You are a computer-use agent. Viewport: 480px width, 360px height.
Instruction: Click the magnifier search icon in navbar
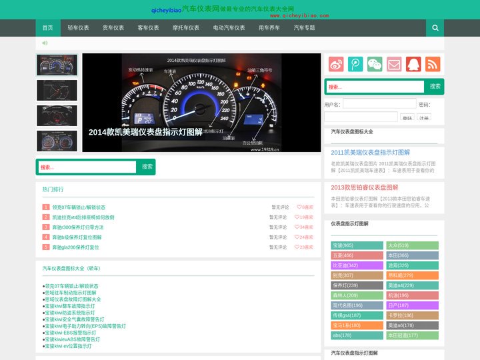click(435, 28)
